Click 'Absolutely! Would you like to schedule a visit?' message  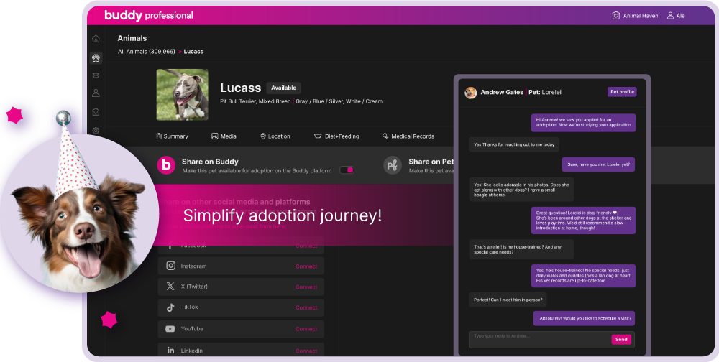pos(584,318)
